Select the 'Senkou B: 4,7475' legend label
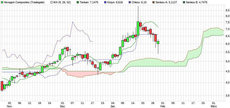230x108 pixels. pyautogui.click(x=197, y=2)
